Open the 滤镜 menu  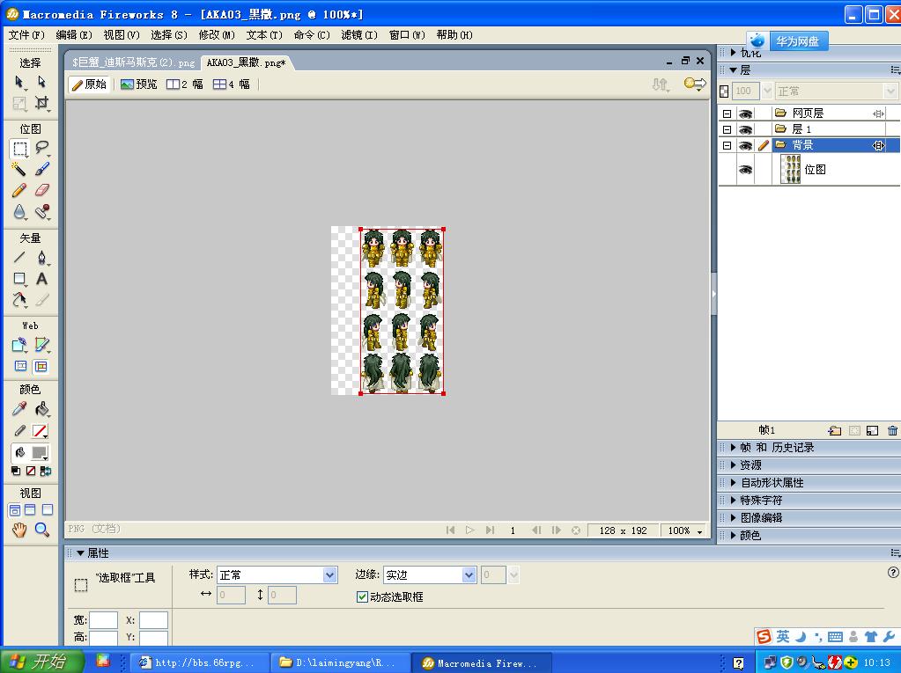coord(359,35)
